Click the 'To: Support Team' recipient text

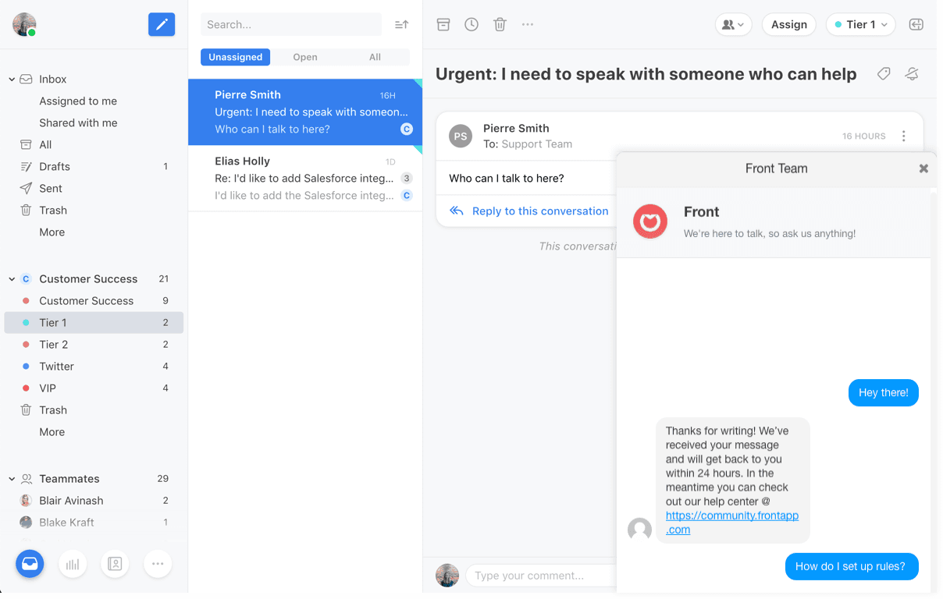point(528,144)
